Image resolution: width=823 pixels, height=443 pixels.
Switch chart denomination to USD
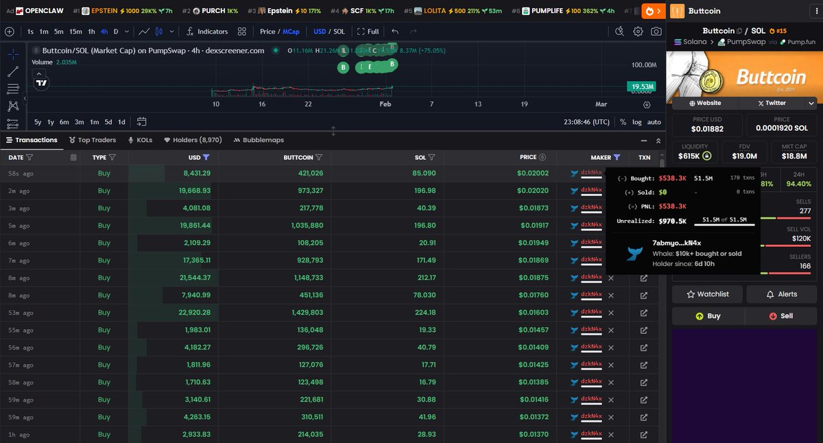pyautogui.click(x=320, y=32)
